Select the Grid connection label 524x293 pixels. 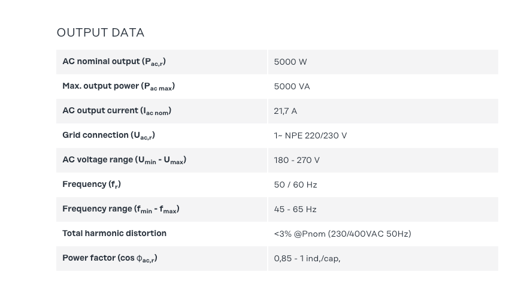click(108, 135)
